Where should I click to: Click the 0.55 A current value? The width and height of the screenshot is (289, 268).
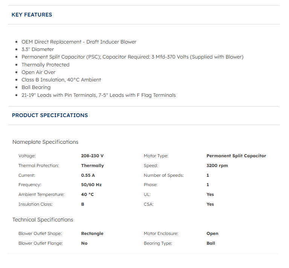88,175
